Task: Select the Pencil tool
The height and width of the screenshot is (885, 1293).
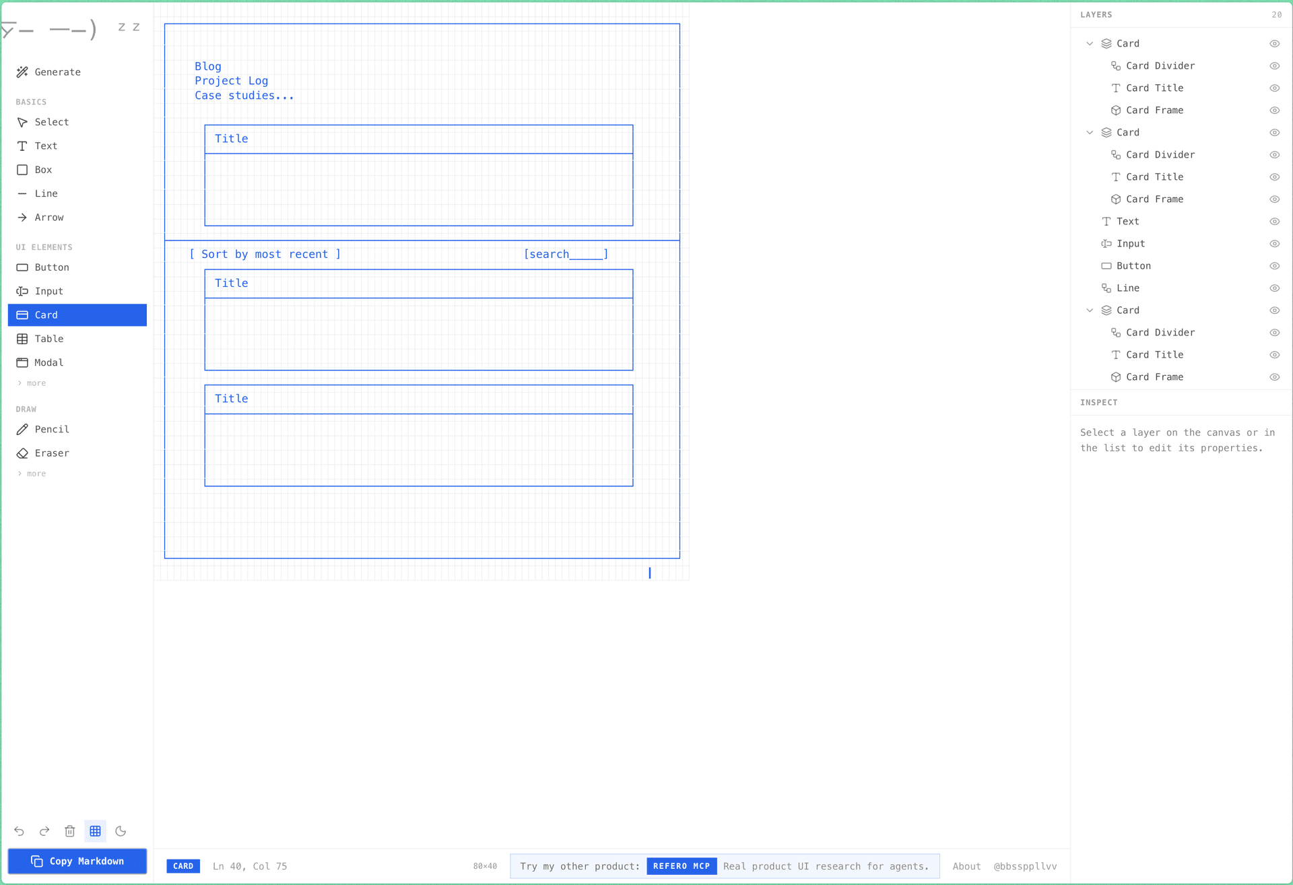Action: [53, 429]
